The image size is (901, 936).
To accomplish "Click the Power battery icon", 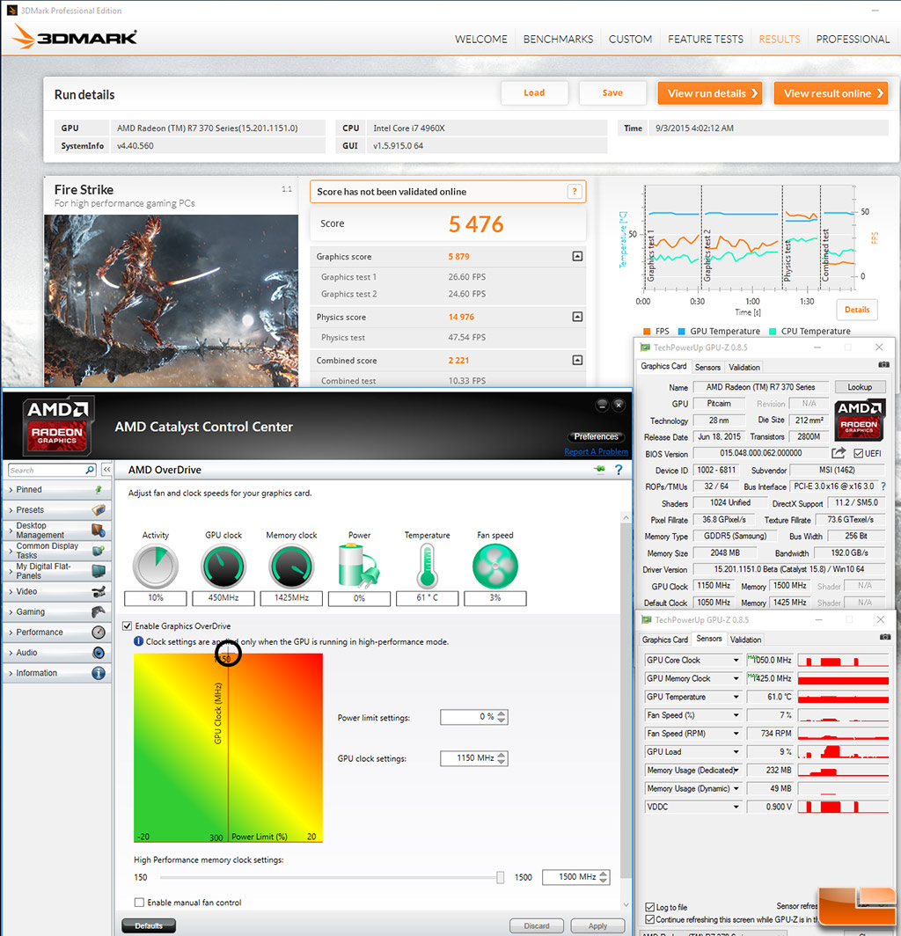I will (x=358, y=566).
